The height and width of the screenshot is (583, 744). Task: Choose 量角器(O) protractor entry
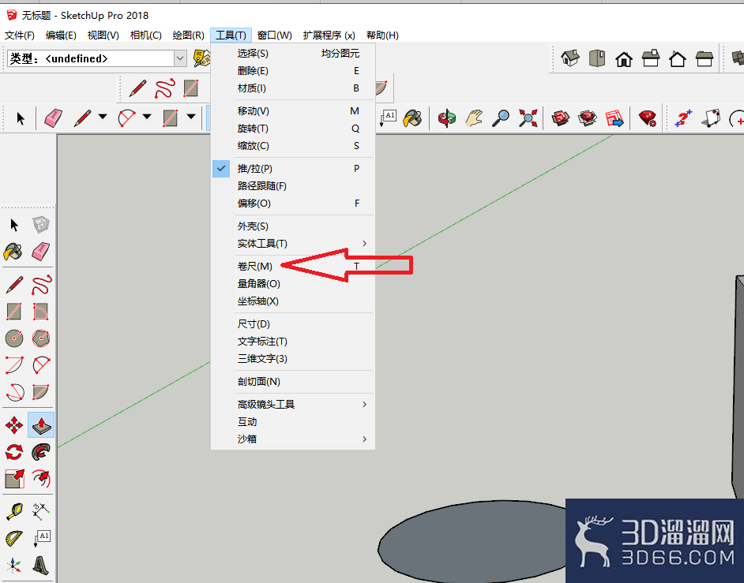tap(293, 284)
